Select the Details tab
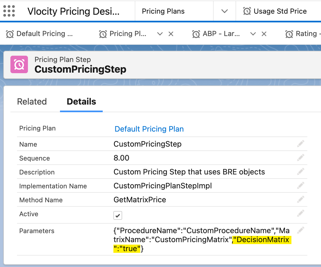This screenshot has width=321, height=267. 81,102
